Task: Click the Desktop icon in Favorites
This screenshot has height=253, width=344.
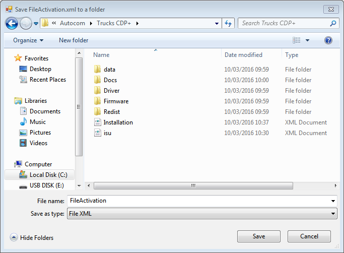Action: [x=23, y=69]
